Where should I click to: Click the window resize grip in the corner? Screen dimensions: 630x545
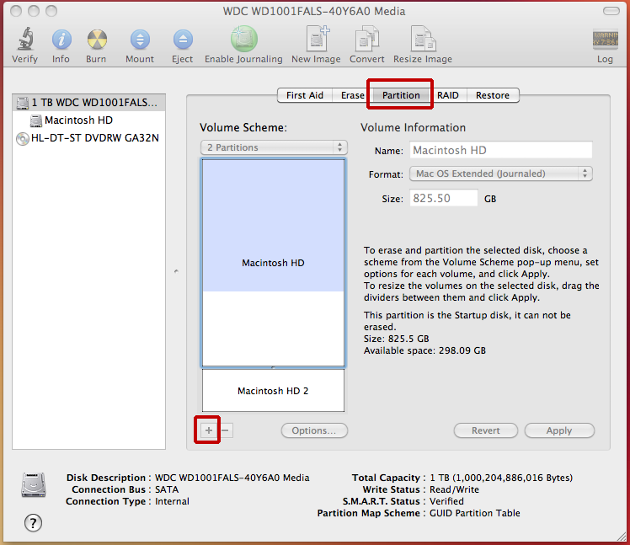622,537
